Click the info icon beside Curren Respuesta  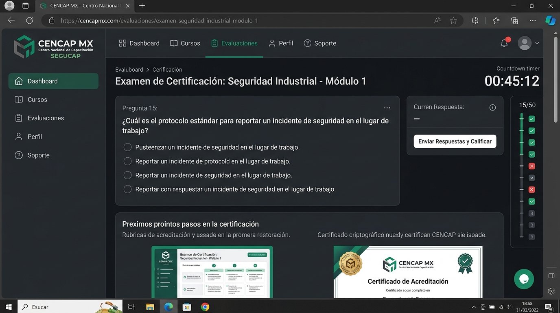pyautogui.click(x=492, y=108)
